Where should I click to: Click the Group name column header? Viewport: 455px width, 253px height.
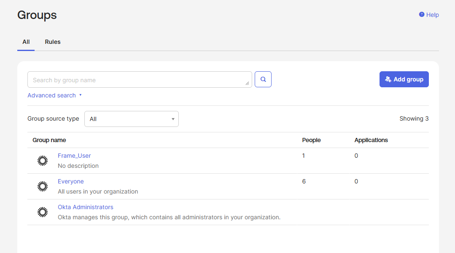[x=49, y=140]
